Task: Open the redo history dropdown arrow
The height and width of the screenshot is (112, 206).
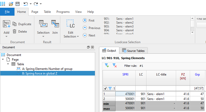Action: (x=41, y=4)
